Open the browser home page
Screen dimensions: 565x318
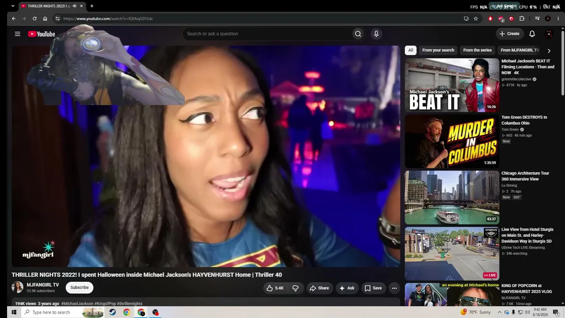[x=45, y=19]
